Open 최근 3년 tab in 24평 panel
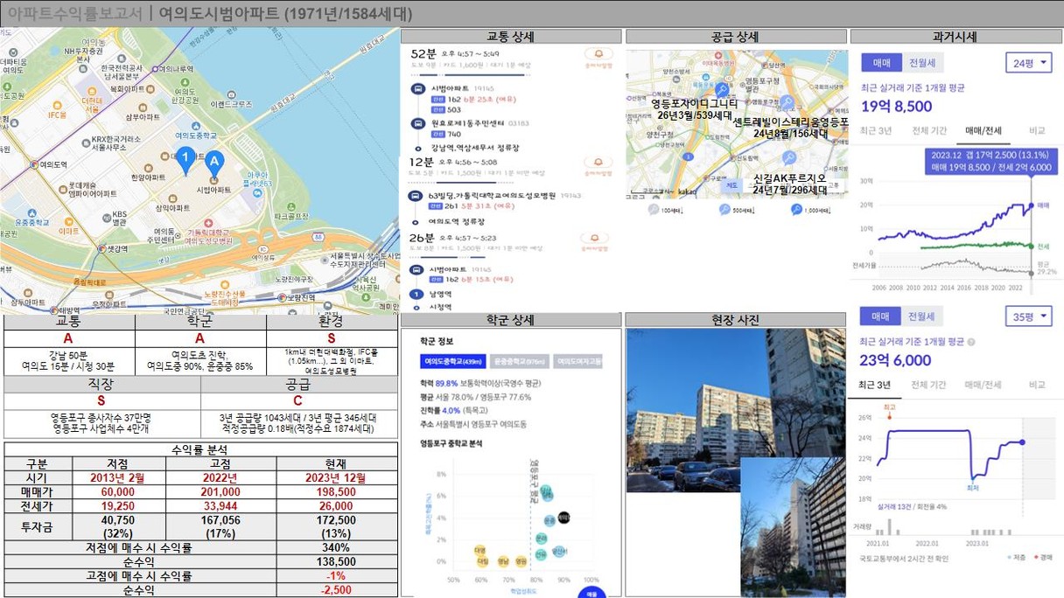Screen dimensions: 1064x598 [x=877, y=130]
